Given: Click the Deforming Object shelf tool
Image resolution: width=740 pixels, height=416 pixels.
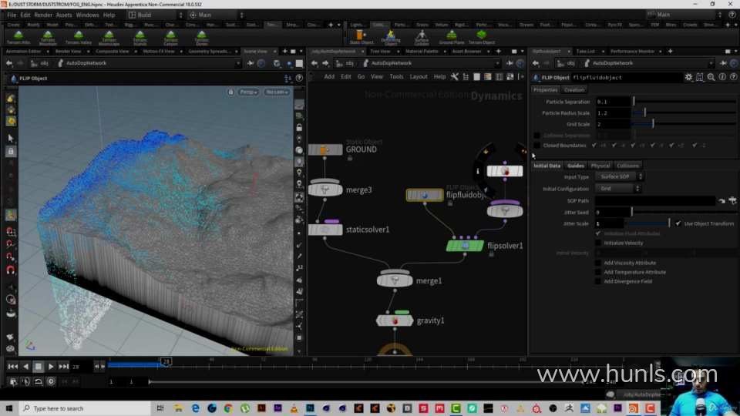Looking at the screenshot, I should pos(391,37).
